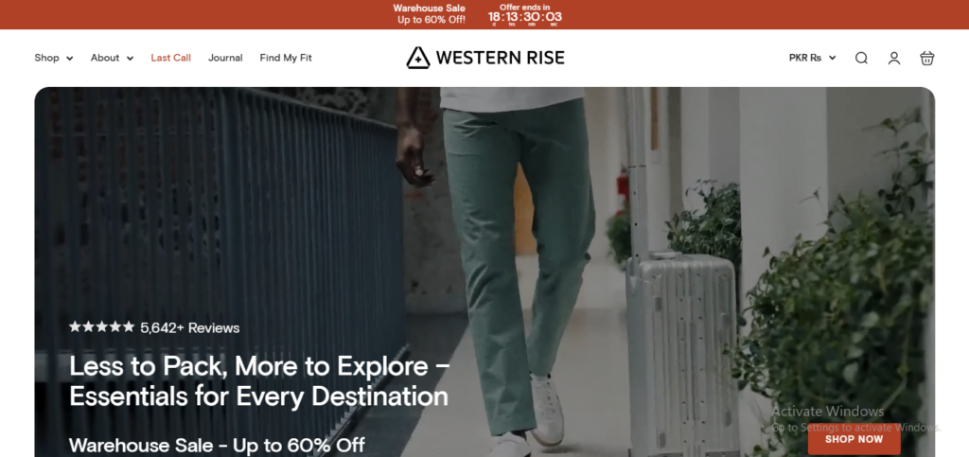Open the shopping basket icon
Screen dimensions: 969x457
[x=926, y=58]
